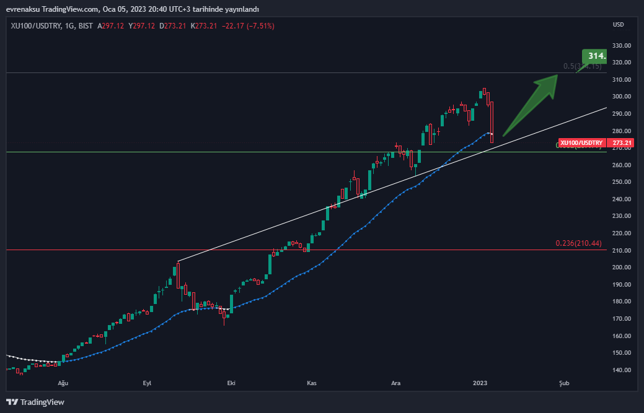Click the 0.236(210.44) Fibonacci level label
Viewport: 644px width, 413px height.
(x=579, y=243)
